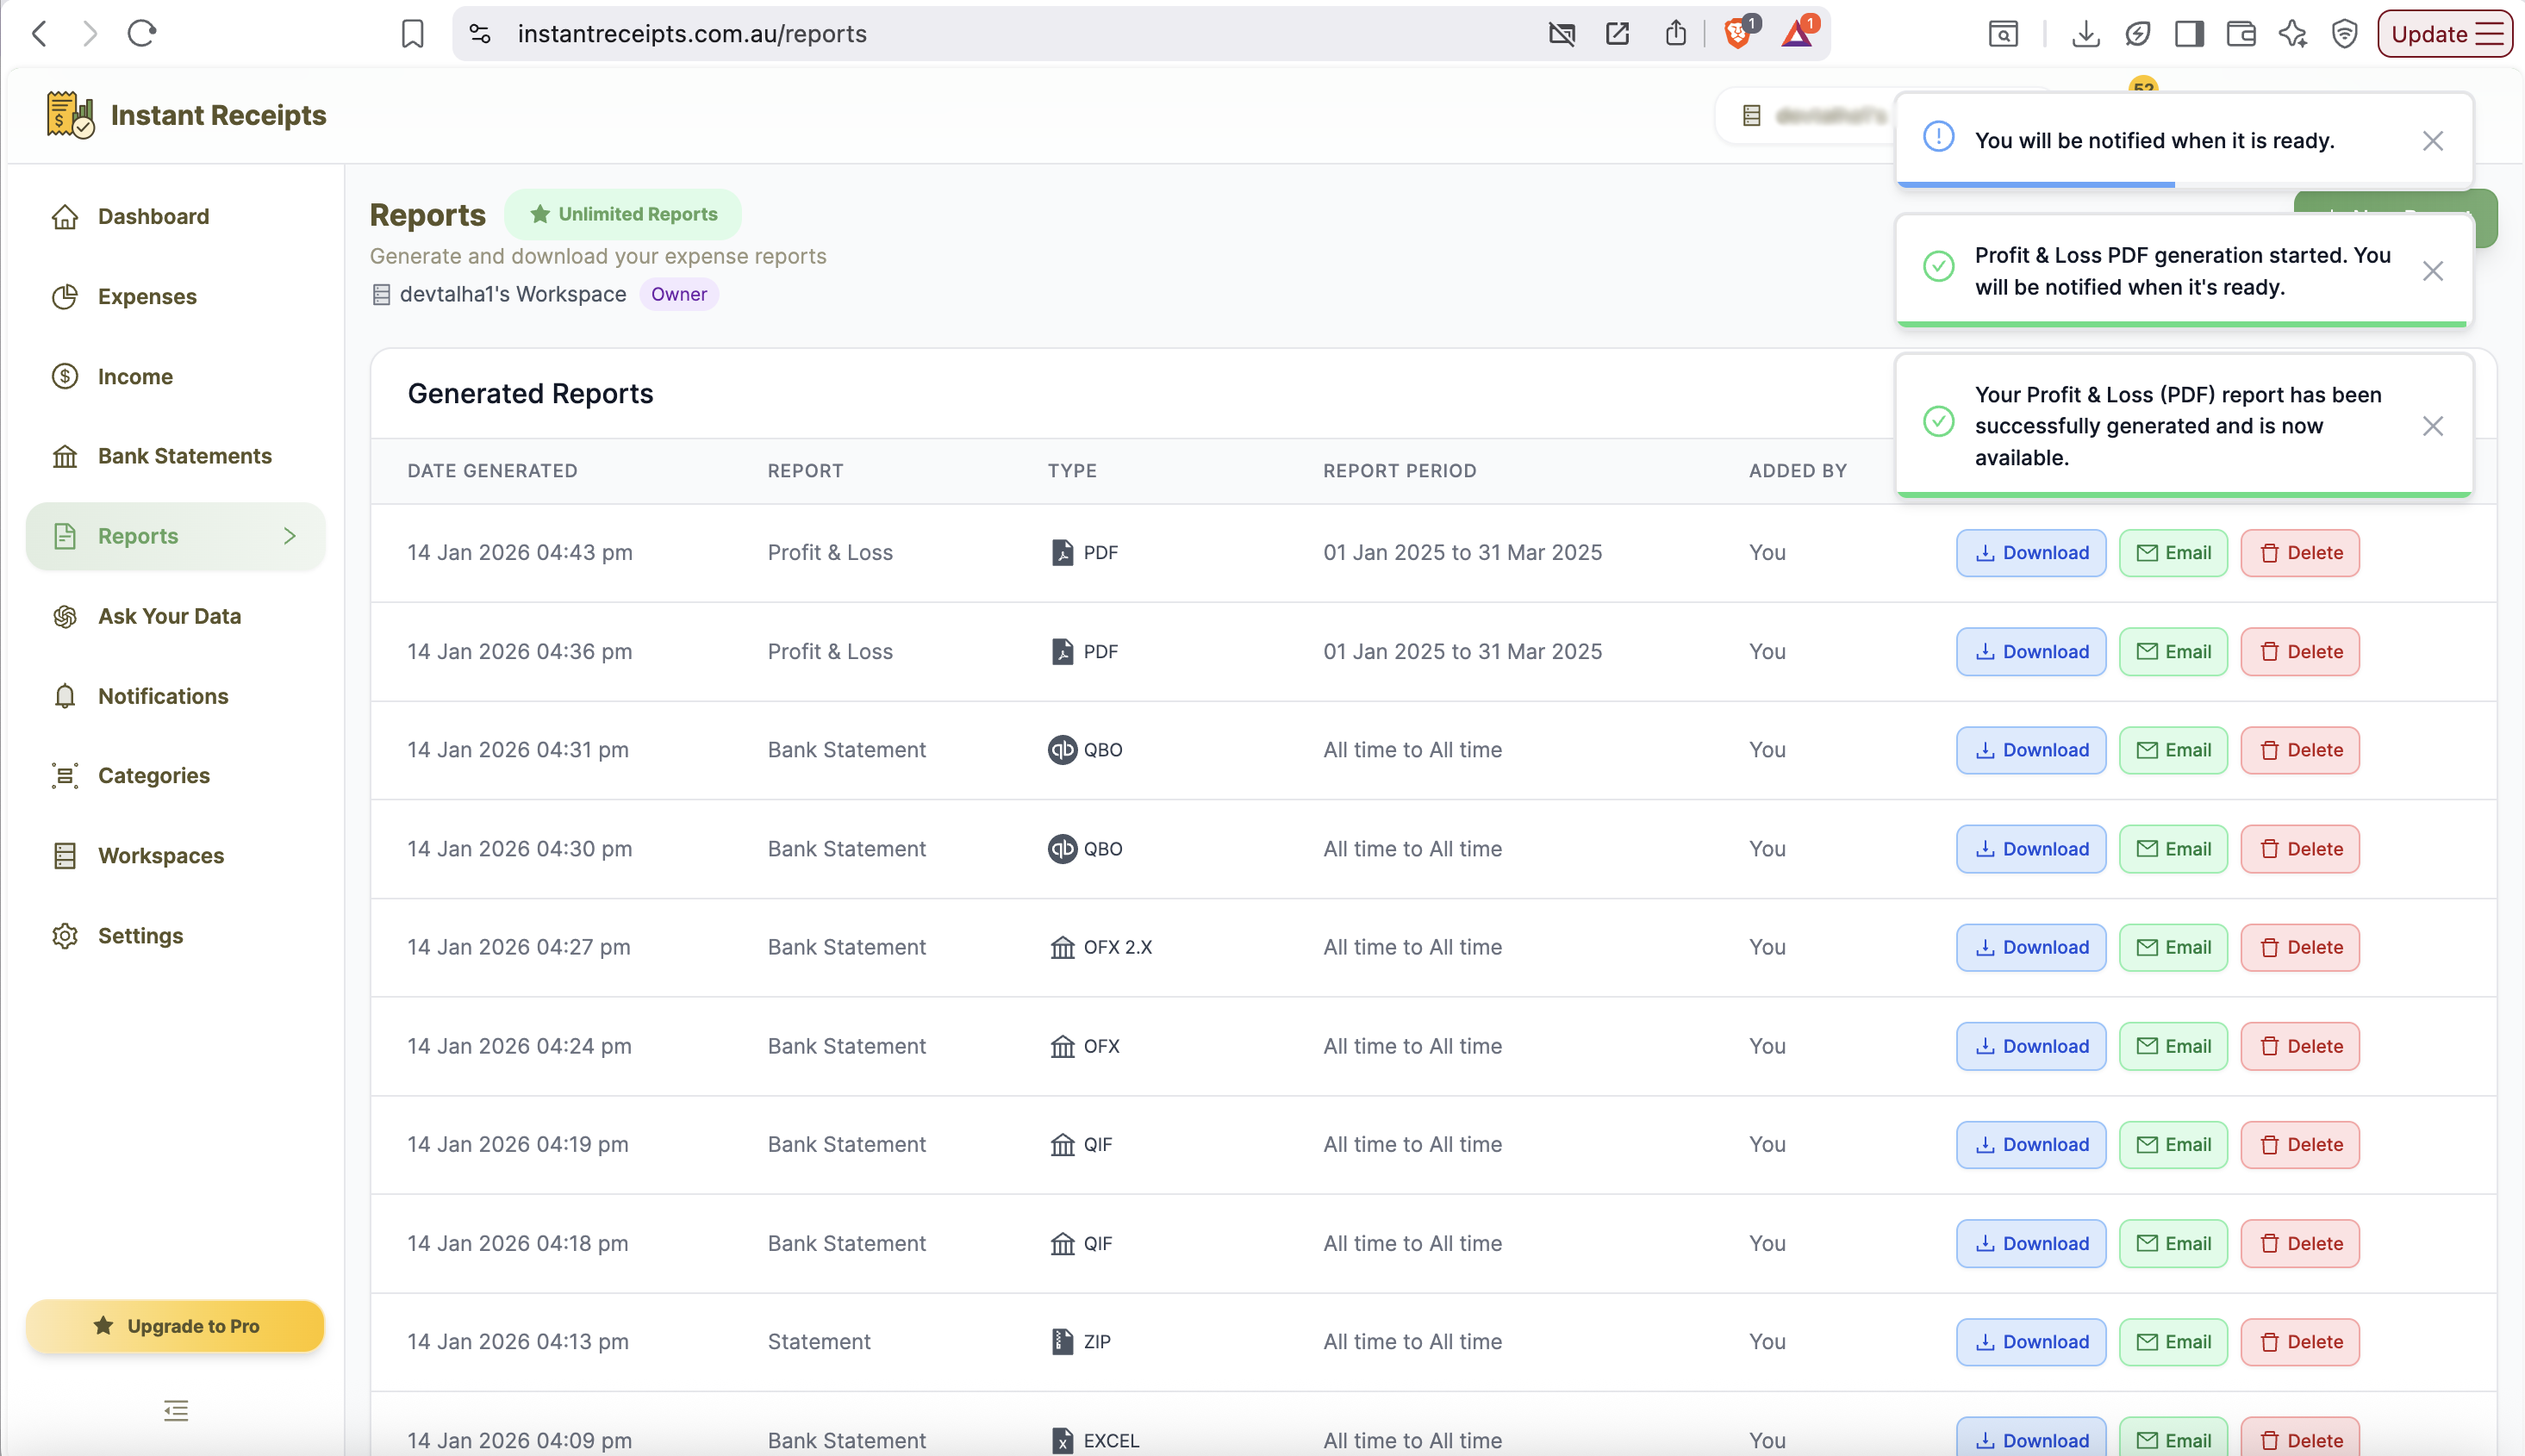Click the Brave Shields lion icon
The height and width of the screenshot is (1456, 2525).
point(1738,34)
